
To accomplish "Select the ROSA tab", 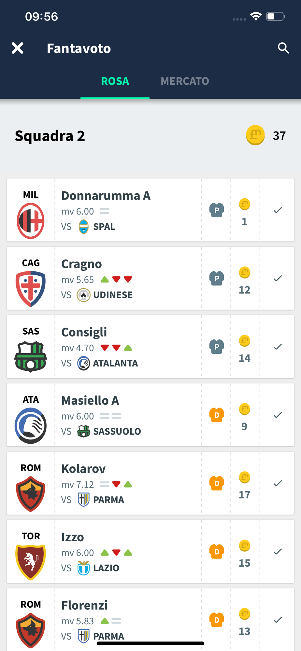I will click(x=115, y=81).
